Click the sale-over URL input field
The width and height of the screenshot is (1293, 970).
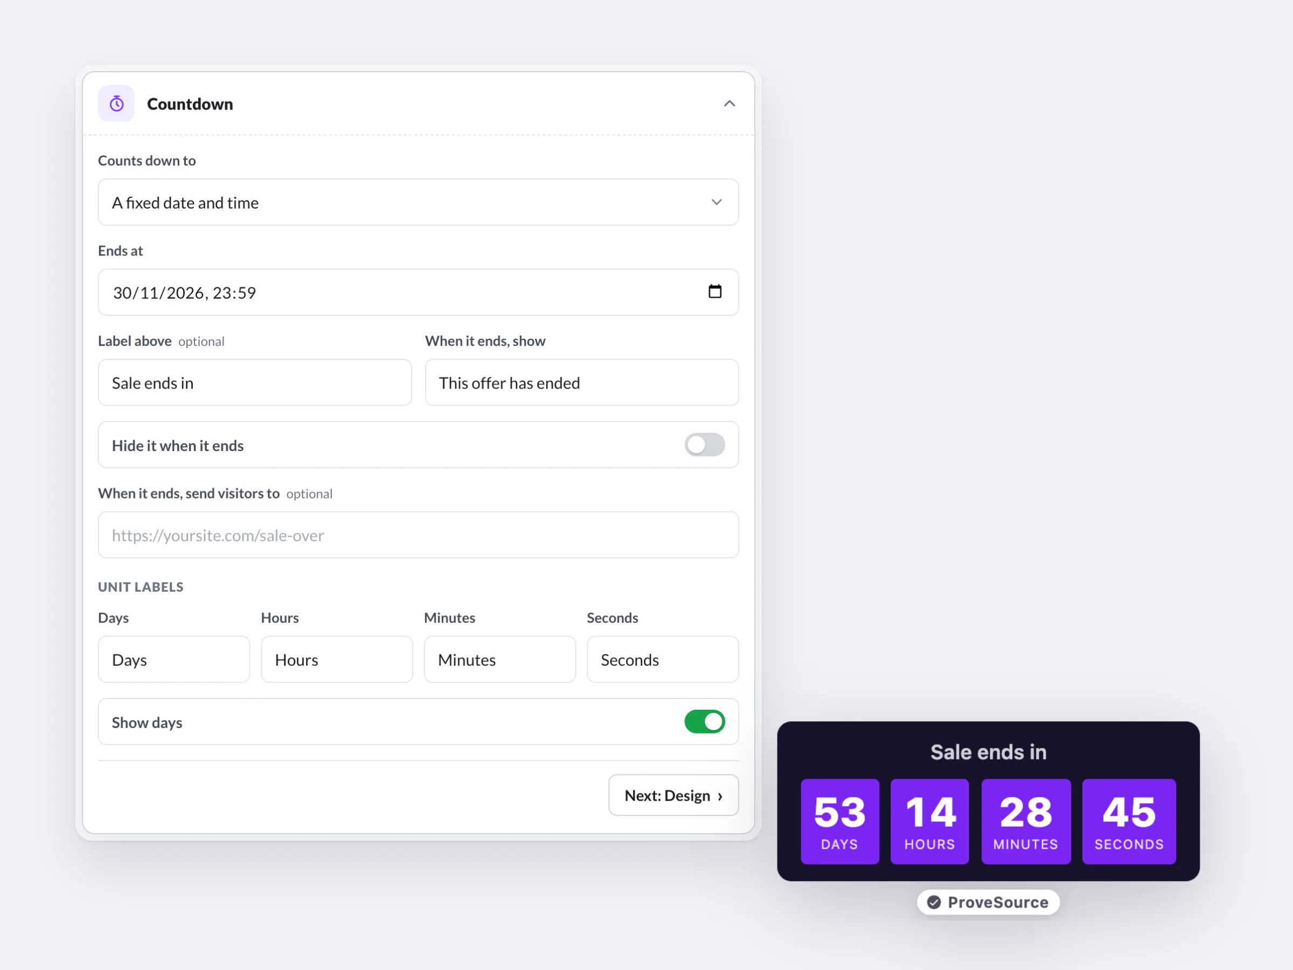[x=419, y=535]
